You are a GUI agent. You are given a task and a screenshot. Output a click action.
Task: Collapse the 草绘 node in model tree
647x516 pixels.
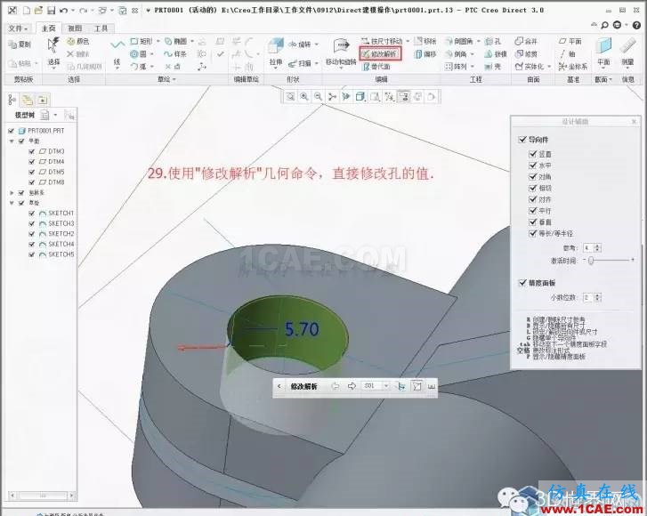pyautogui.click(x=12, y=203)
